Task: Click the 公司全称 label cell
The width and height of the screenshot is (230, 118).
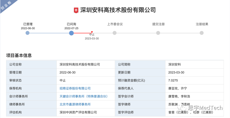Action: (x=31, y=64)
